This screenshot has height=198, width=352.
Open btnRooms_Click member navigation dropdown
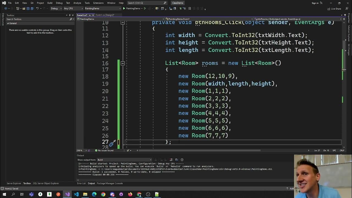tap(298, 19)
